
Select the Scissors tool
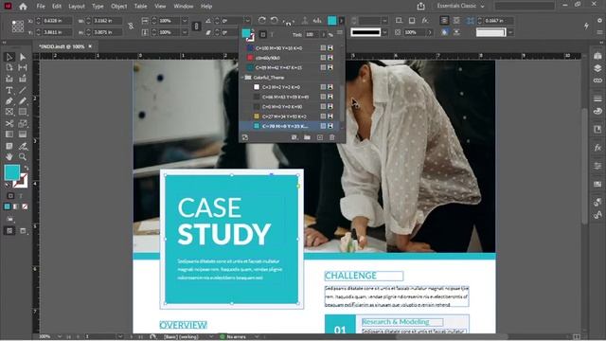(9, 124)
